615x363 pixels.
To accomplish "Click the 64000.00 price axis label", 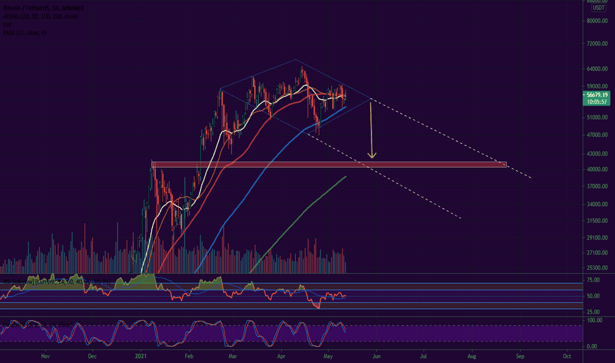I will pyautogui.click(x=597, y=69).
